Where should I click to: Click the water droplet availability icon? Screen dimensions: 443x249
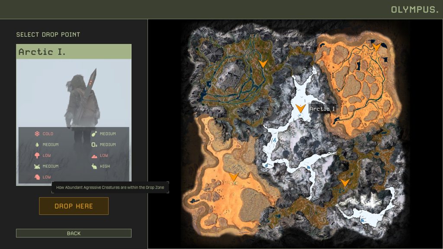[x=37, y=144]
